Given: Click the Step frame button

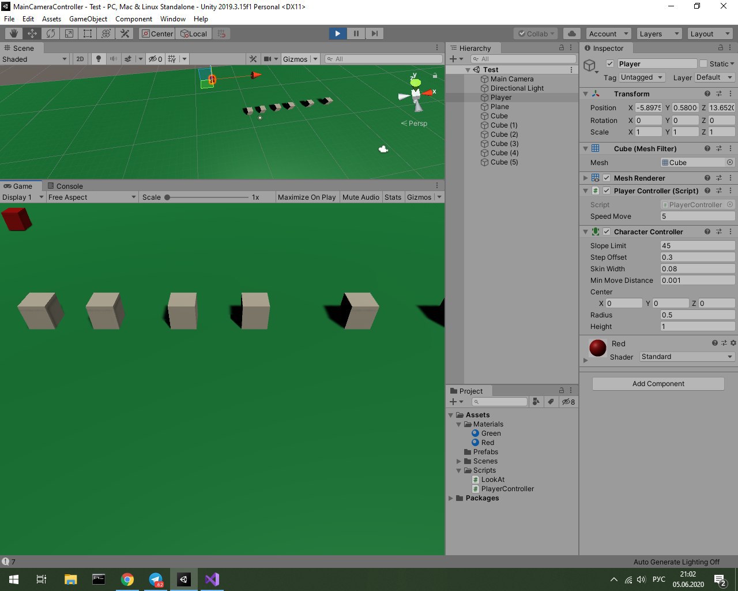Looking at the screenshot, I should click(374, 33).
